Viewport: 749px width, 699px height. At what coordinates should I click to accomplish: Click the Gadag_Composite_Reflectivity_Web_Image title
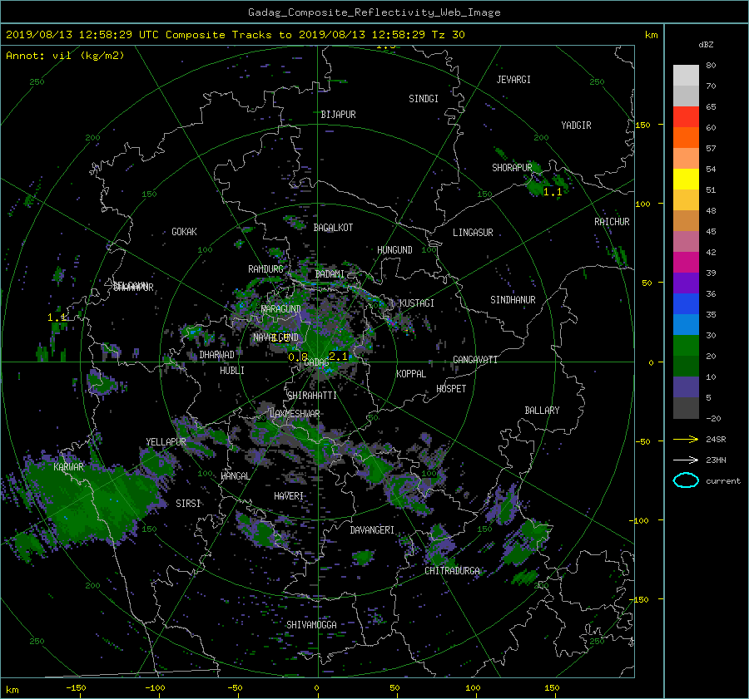click(x=374, y=12)
